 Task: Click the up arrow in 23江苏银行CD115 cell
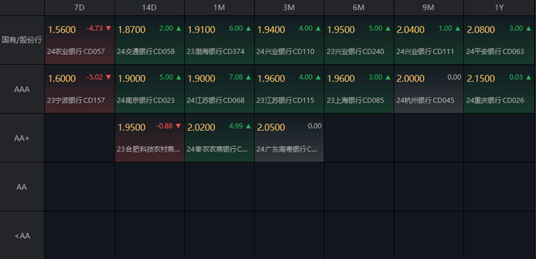(318, 77)
